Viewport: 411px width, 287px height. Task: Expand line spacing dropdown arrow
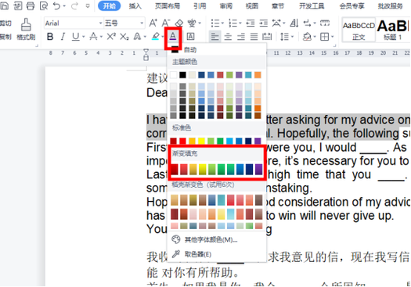point(292,37)
